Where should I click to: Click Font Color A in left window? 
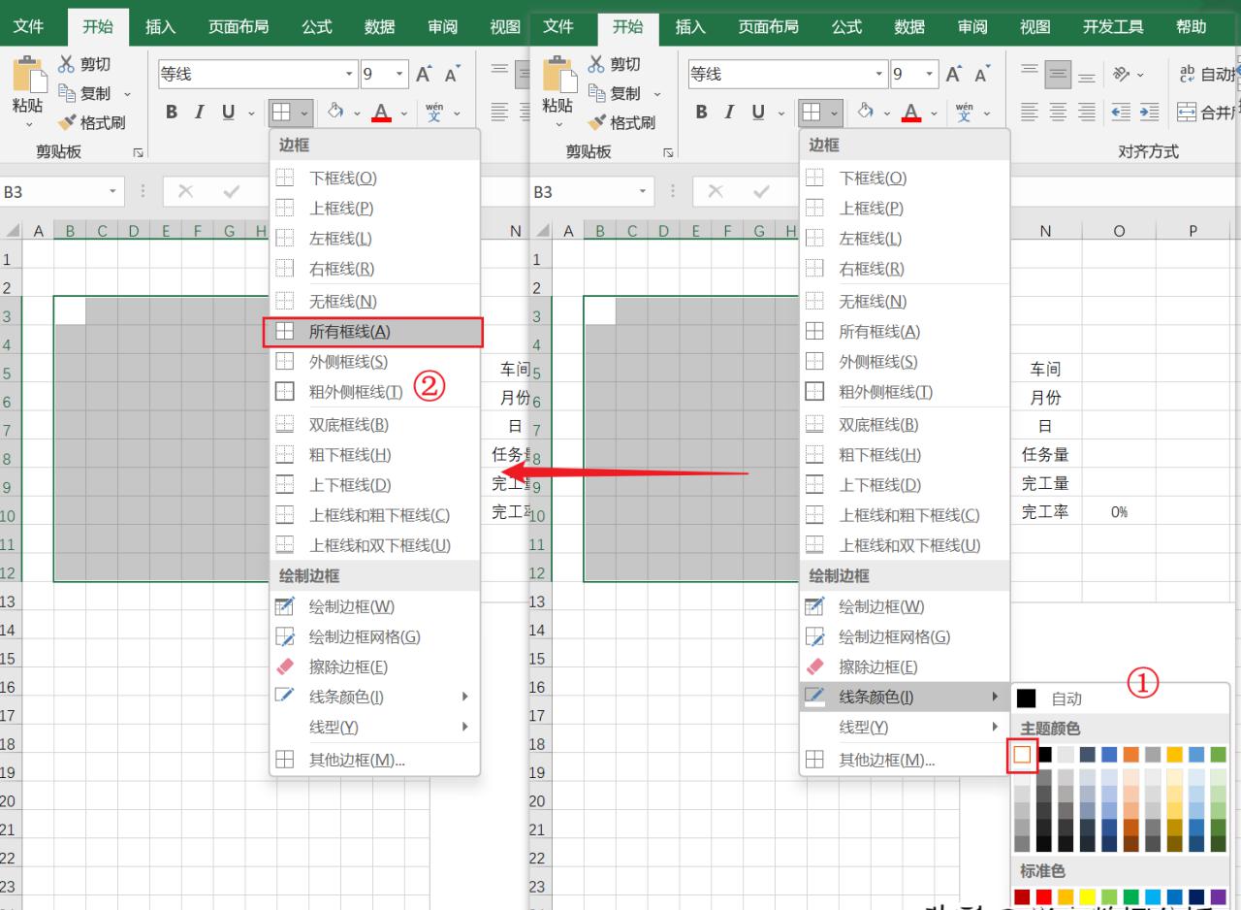[x=381, y=113]
